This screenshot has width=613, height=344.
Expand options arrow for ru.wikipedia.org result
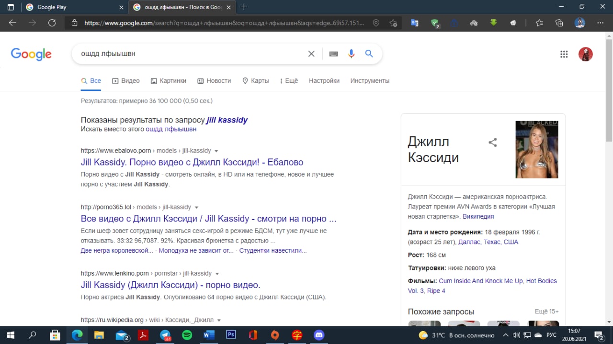pyautogui.click(x=219, y=320)
